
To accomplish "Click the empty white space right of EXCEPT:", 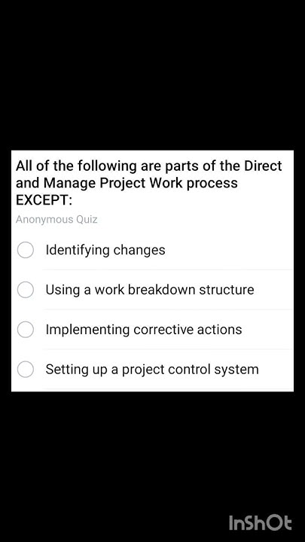I will click(180, 200).
